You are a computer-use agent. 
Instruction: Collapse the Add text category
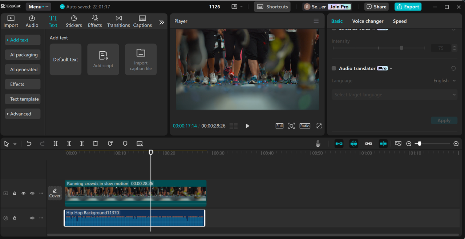[23, 40]
